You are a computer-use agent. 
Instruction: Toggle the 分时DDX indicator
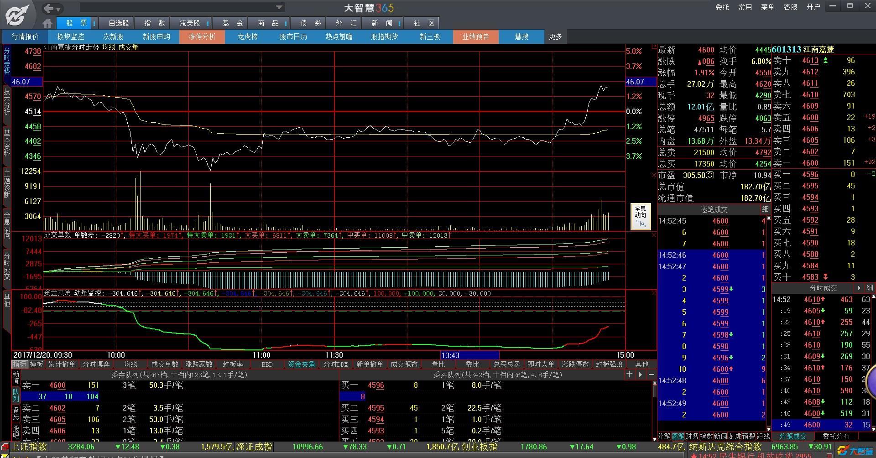(x=336, y=364)
